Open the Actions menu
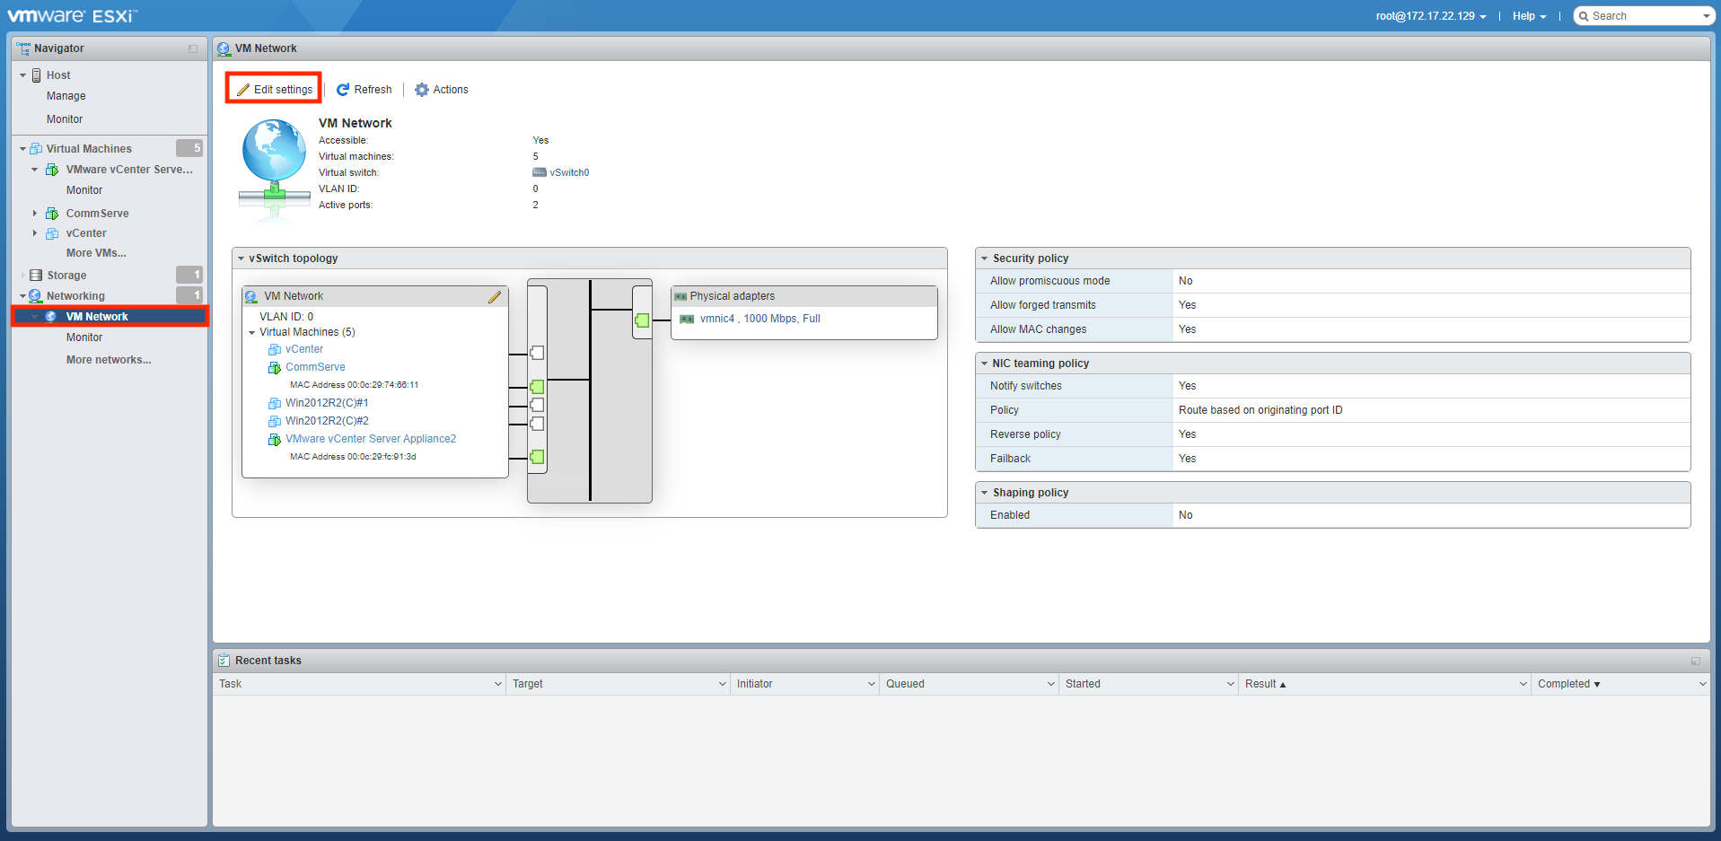 click(x=441, y=90)
